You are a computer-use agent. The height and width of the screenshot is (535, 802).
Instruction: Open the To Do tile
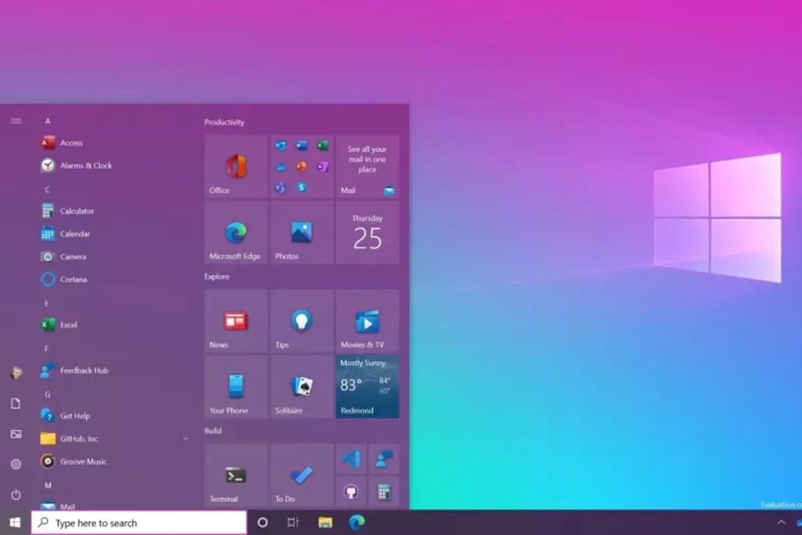302,475
